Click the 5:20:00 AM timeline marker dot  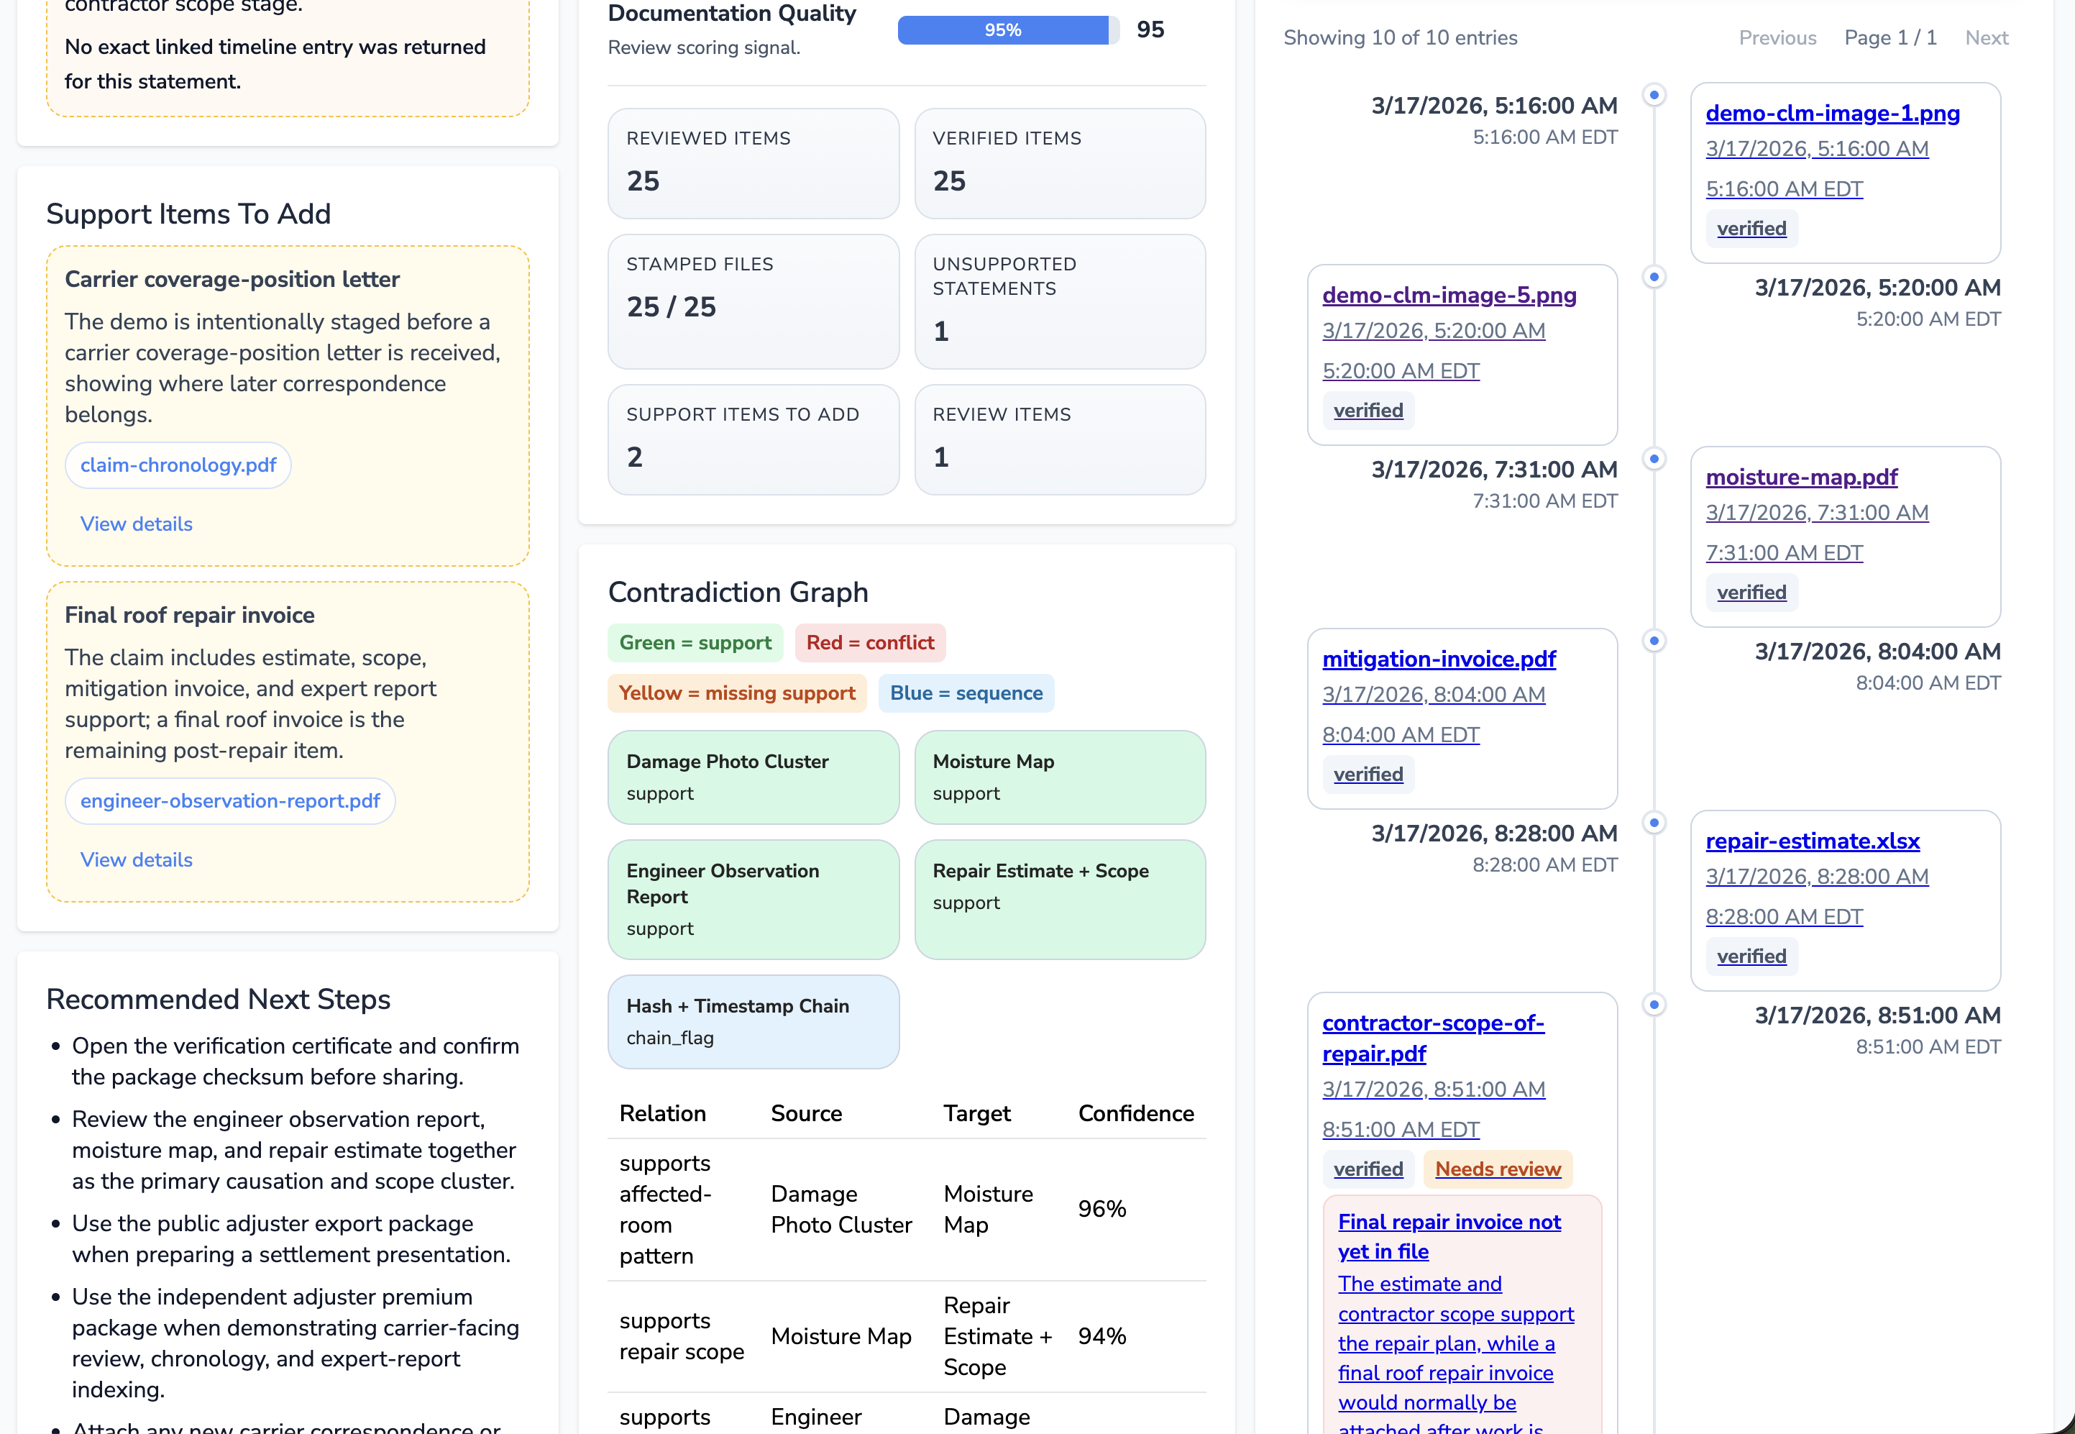pos(1654,277)
